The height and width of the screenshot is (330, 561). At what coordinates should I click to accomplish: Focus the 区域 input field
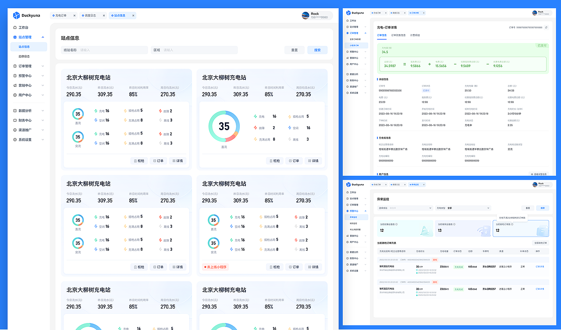click(194, 50)
